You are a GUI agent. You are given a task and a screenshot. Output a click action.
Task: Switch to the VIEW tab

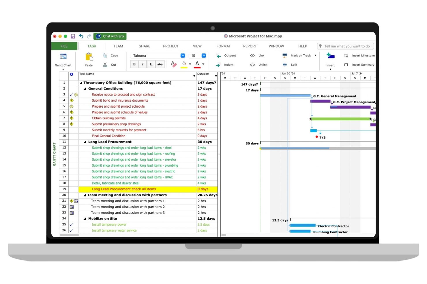click(197, 46)
